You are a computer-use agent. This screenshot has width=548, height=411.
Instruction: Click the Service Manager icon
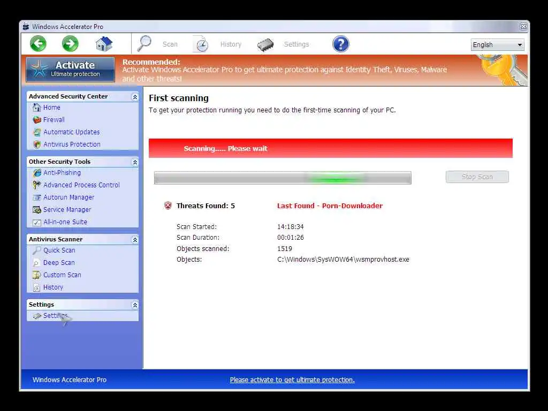click(37, 210)
